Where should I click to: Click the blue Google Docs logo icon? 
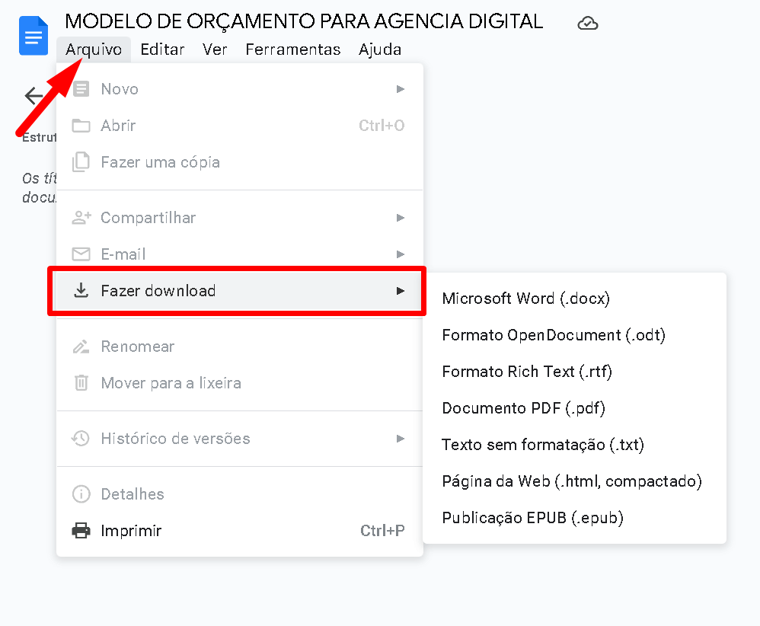pos(34,36)
